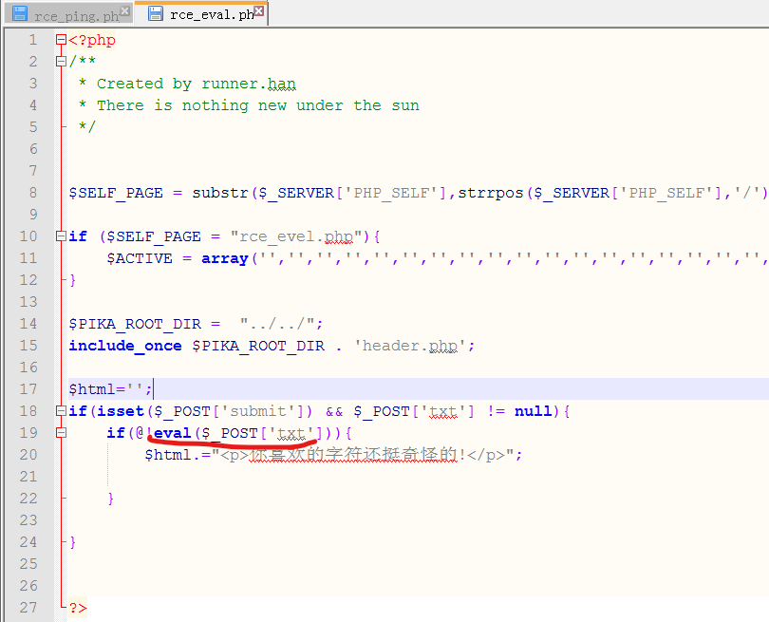Fold the if $SELF_PAGE block on line 10
The image size is (769, 622).
click(x=62, y=236)
